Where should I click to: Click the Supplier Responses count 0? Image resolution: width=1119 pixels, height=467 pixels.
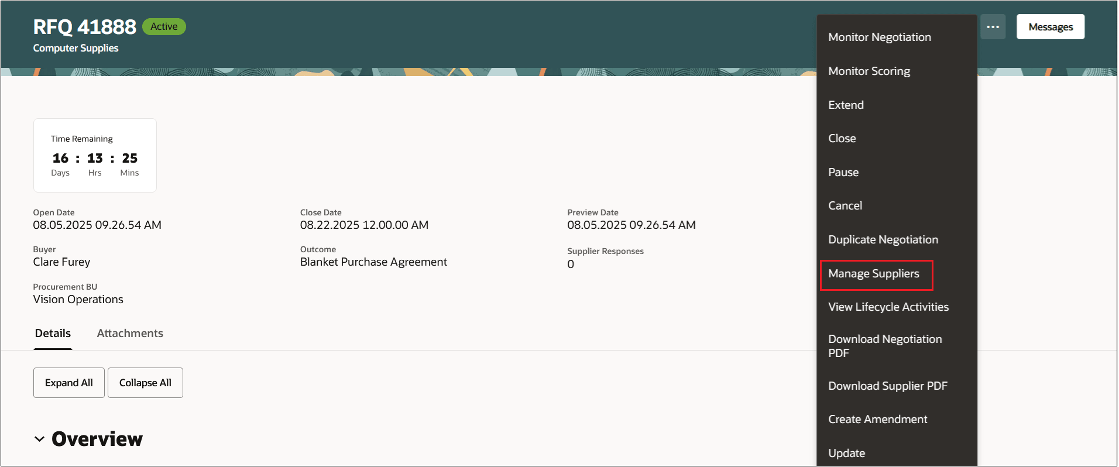tap(571, 264)
